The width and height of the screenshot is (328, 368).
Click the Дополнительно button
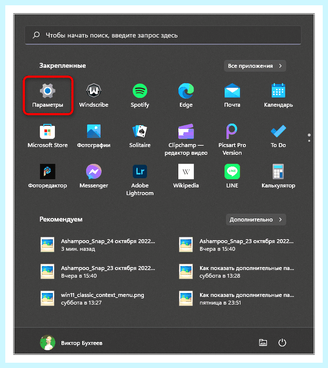point(256,219)
